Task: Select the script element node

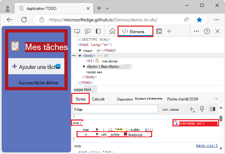Action: [x=94, y=72]
